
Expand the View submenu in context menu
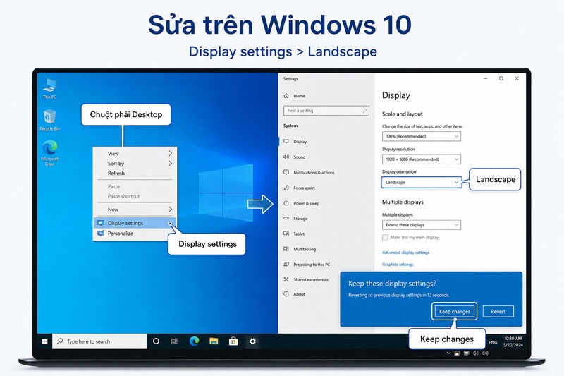(x=135, y=154)
